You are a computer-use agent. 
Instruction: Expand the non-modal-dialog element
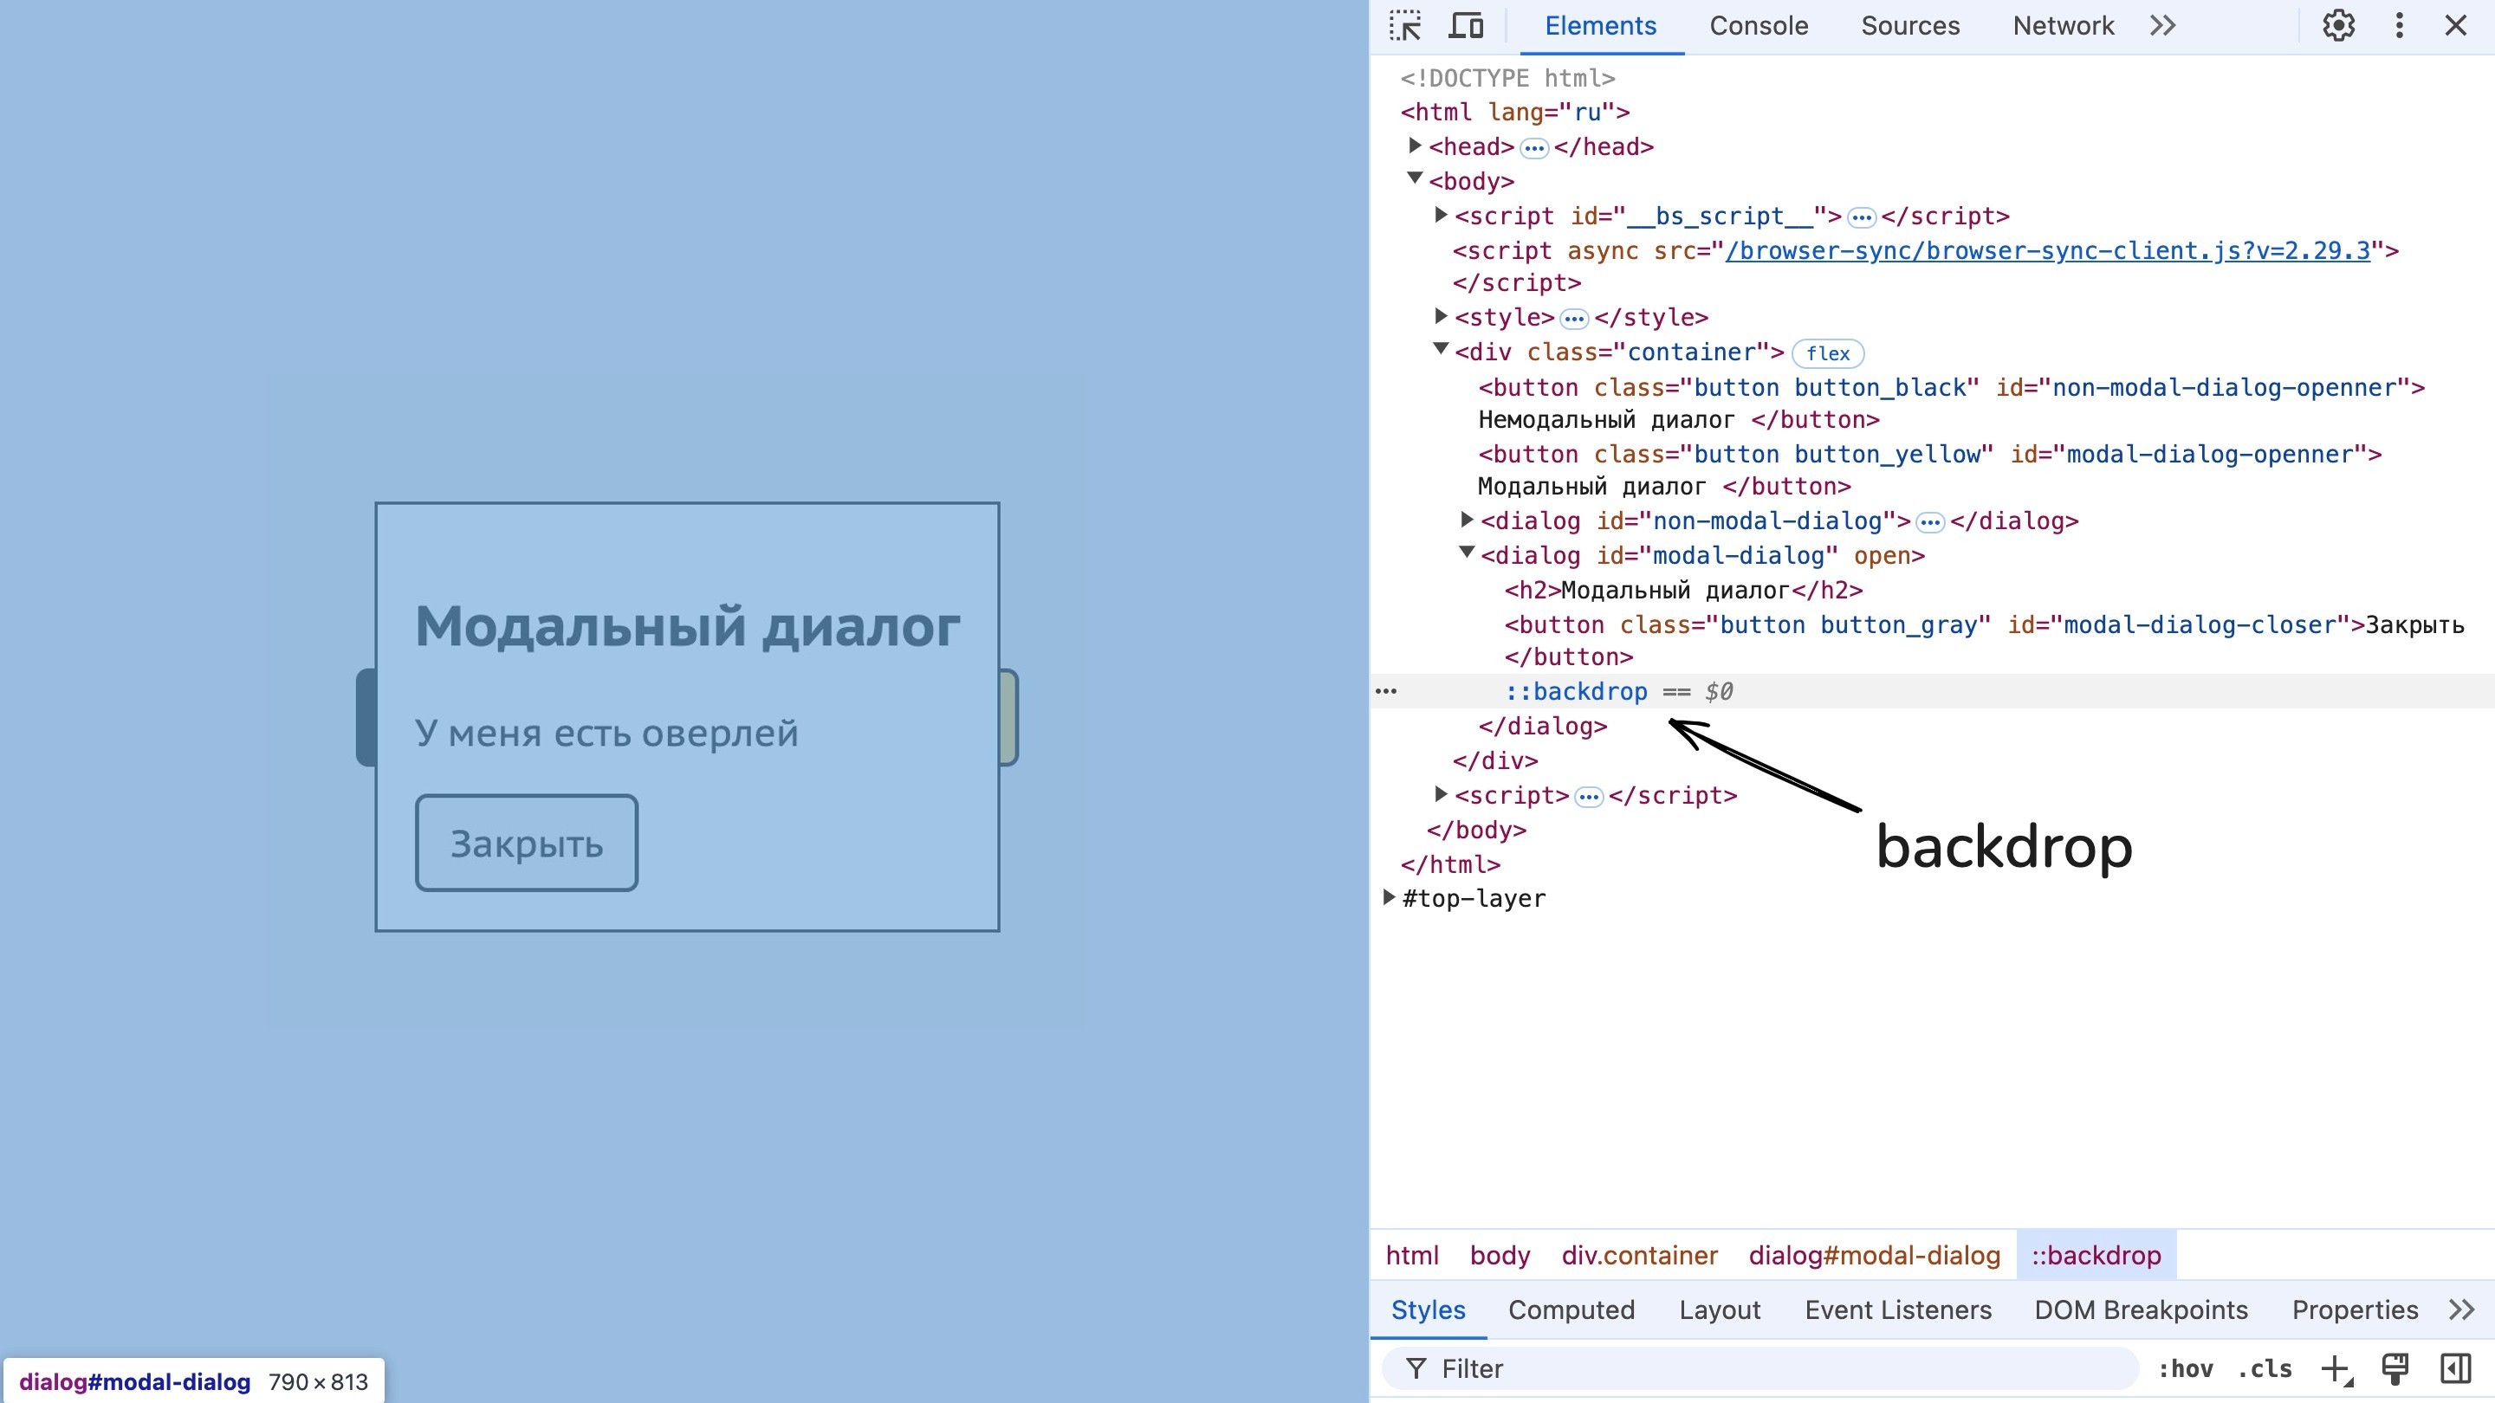(1468, 520)
